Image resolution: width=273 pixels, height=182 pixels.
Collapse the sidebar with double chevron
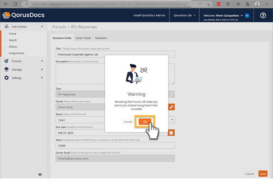pos(40,174)
